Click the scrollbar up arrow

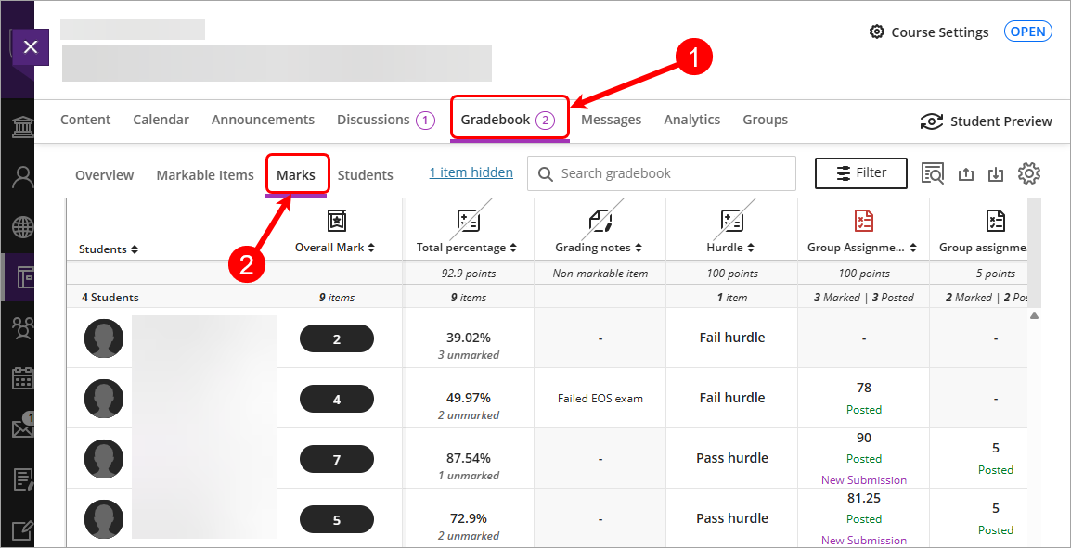tap(1034, 316)
